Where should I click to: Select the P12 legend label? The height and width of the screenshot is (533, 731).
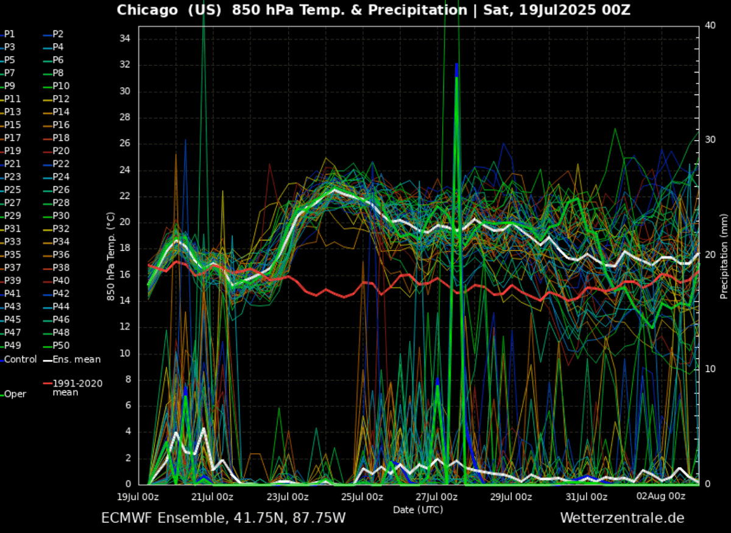tap(61, 99)
